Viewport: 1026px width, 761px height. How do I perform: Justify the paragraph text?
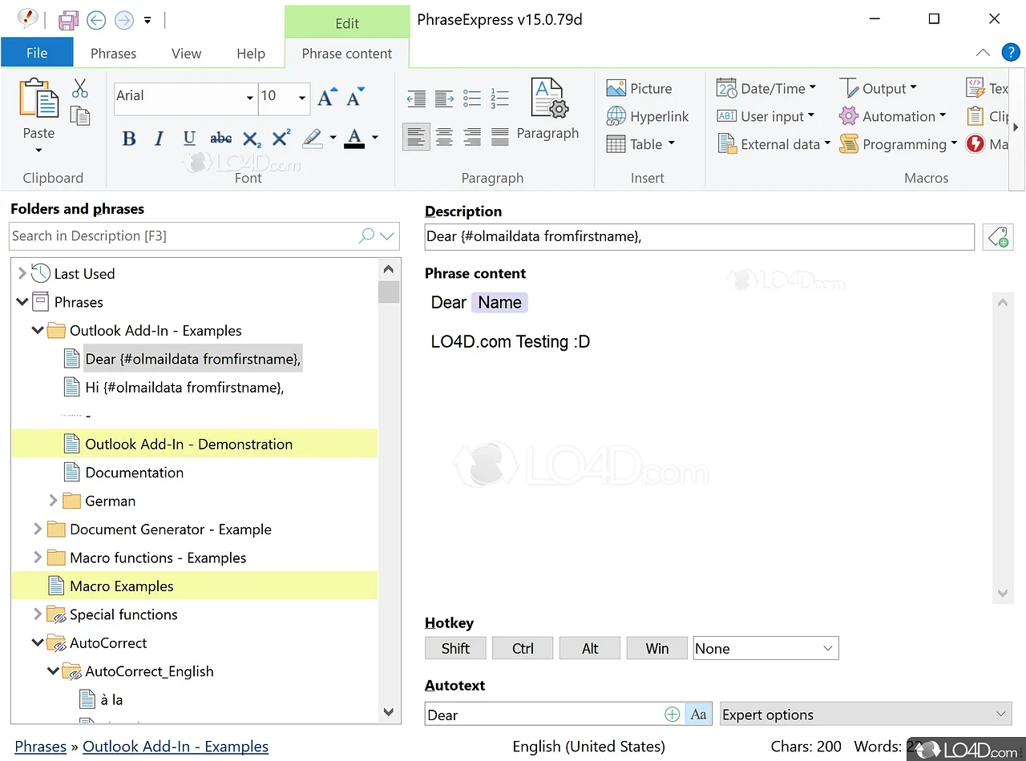pyautogui.click(x=499, y=137)
